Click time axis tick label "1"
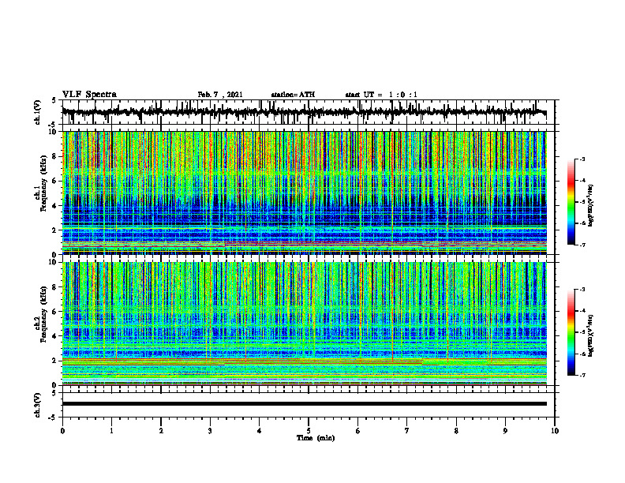625x483 pixels. pos(111,431)
